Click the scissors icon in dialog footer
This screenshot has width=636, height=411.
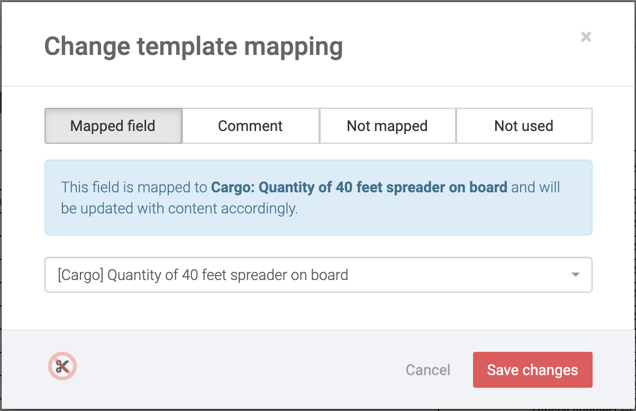62,366
